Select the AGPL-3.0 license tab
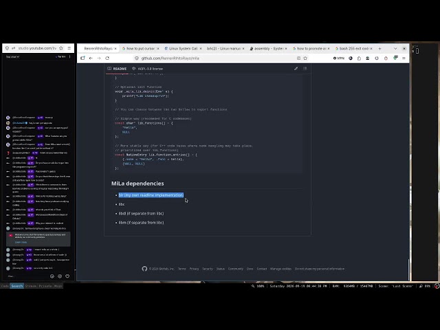 pyautogui.click(x=147, y=69)
